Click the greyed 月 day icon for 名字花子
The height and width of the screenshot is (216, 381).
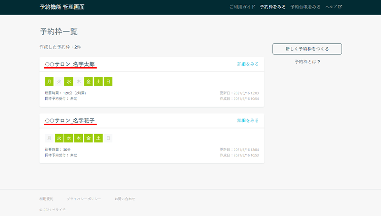tap(49, 138)
